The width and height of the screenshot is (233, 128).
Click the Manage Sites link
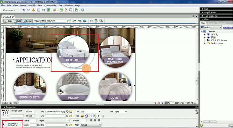[228, 27]
